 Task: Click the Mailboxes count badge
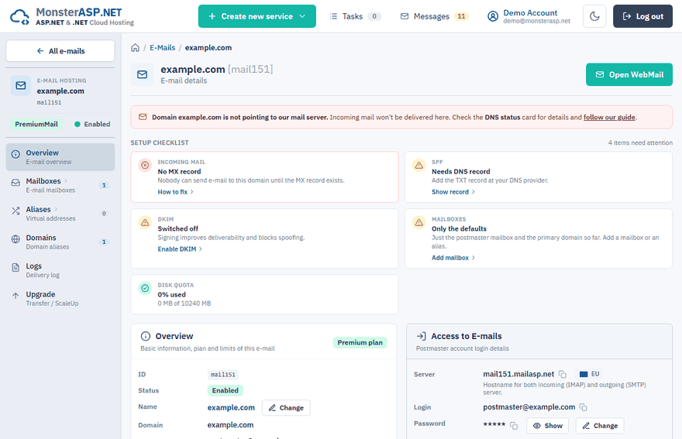tap(104, 185)
